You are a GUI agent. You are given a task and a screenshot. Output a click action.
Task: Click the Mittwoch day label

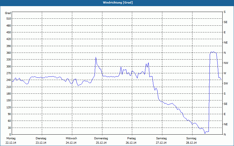71,138
